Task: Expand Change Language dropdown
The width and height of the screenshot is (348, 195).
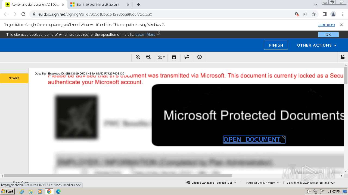Action: [x=212, y=183]
